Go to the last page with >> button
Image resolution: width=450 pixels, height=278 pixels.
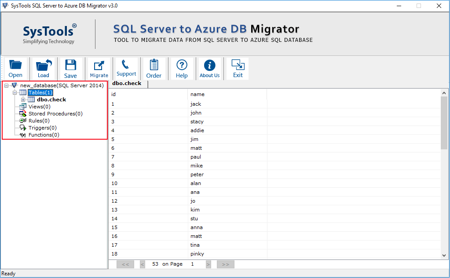tap(225, 264)
